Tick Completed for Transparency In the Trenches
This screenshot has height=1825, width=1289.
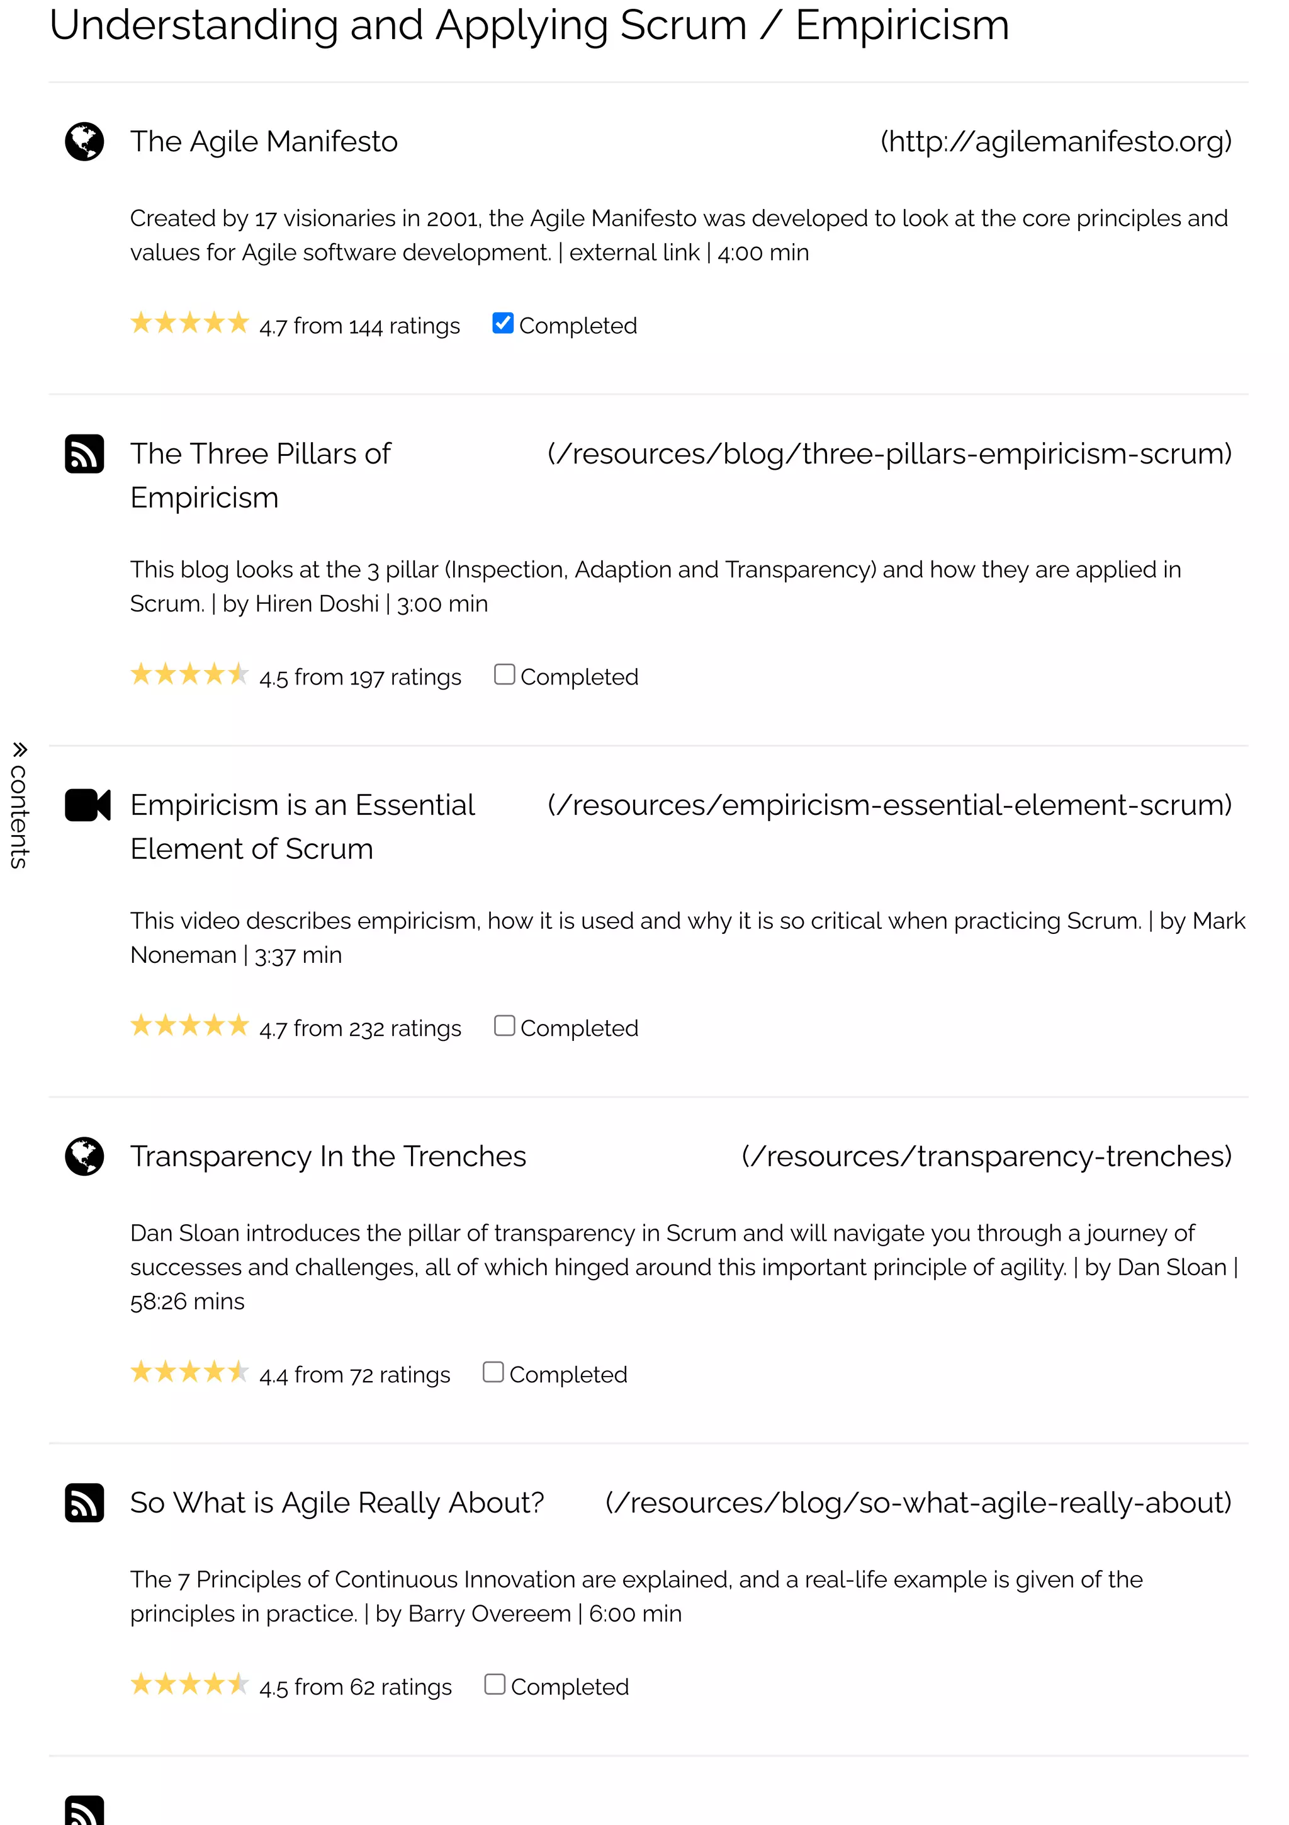coord(493,1373)
